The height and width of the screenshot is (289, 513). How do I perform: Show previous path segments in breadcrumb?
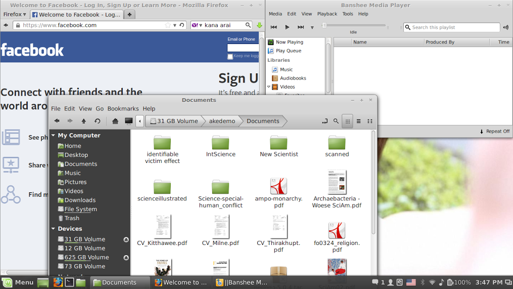(139, 121)
